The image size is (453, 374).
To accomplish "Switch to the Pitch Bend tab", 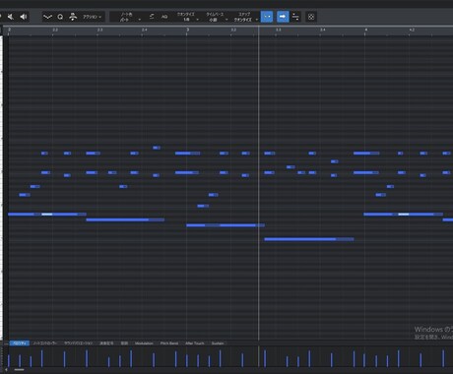I will pos(169,343).
